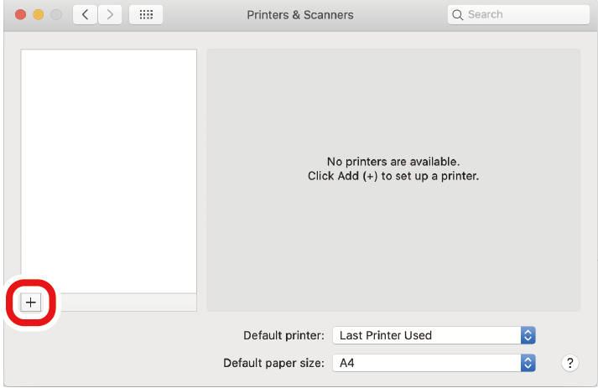Click the gray zoom window button
This screenshot has height=388, width=598.
point(56,15)
